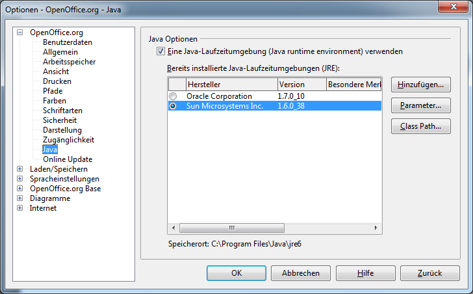The image size is (473, 294).
Task: Click the JRE list scroll-right arrow
Action: (x=376, y=228)
